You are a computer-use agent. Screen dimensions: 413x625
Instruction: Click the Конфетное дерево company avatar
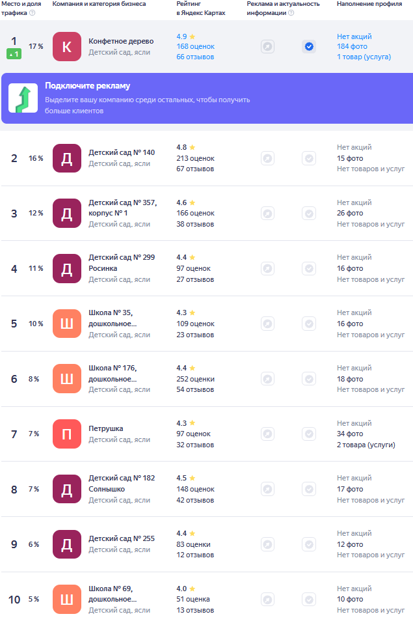(67, 47)
